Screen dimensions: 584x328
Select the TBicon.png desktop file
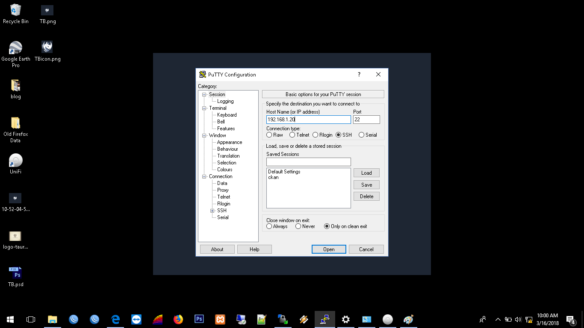47,51
